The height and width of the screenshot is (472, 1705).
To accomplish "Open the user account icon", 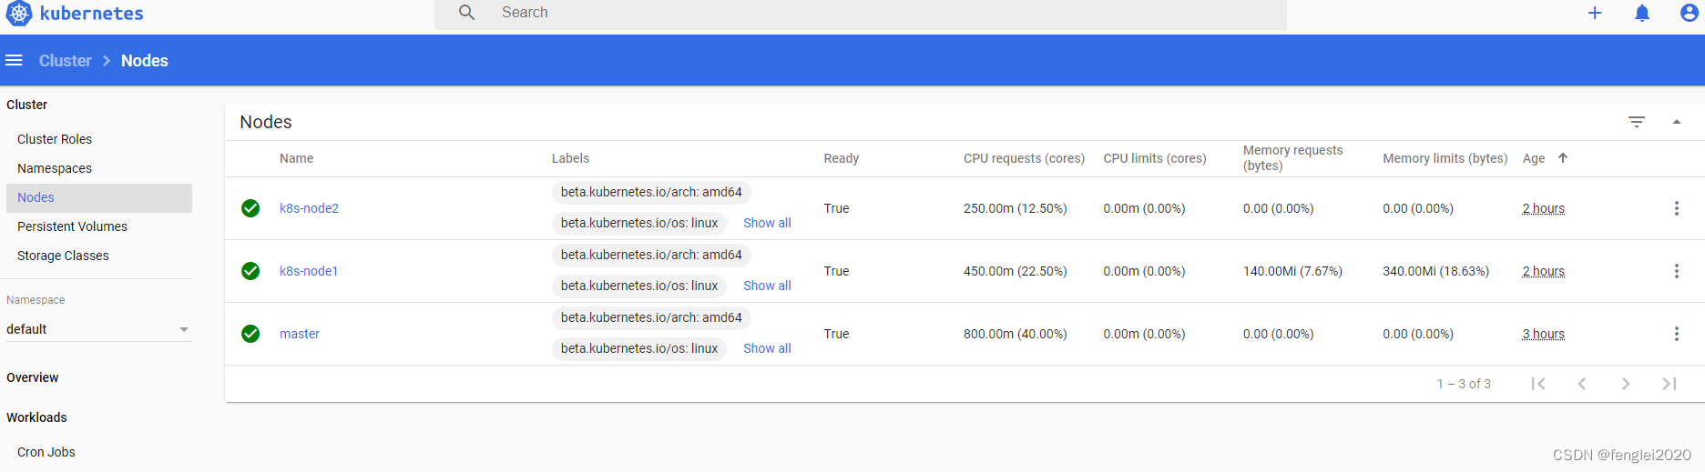I will point(1690,13).
